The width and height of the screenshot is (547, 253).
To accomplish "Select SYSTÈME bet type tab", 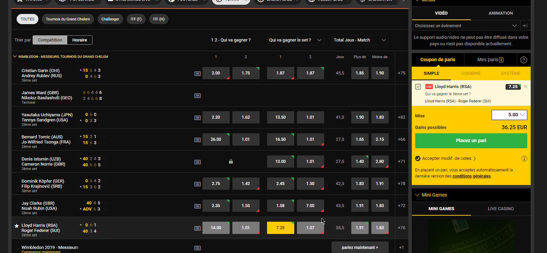I will 511,73.
